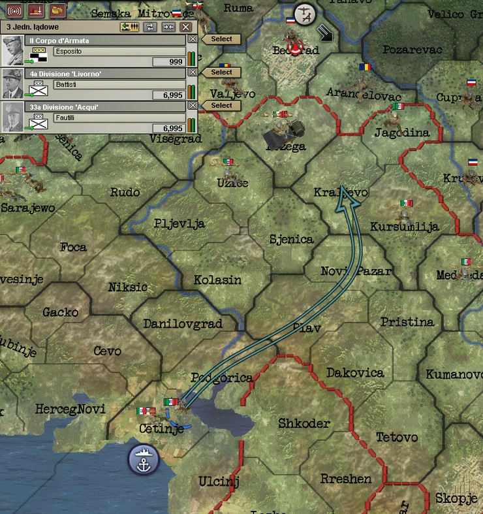The width and height of the screenshot is (483, 514).
Task: Click the naval base anchor icon near Cetinje
Action: pos(144,460)
